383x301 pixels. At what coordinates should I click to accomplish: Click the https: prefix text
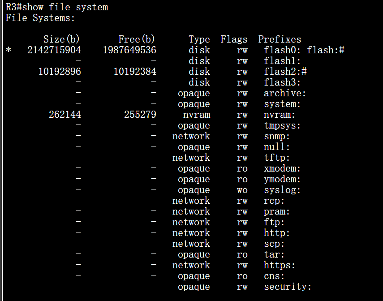tap(280, 265)
